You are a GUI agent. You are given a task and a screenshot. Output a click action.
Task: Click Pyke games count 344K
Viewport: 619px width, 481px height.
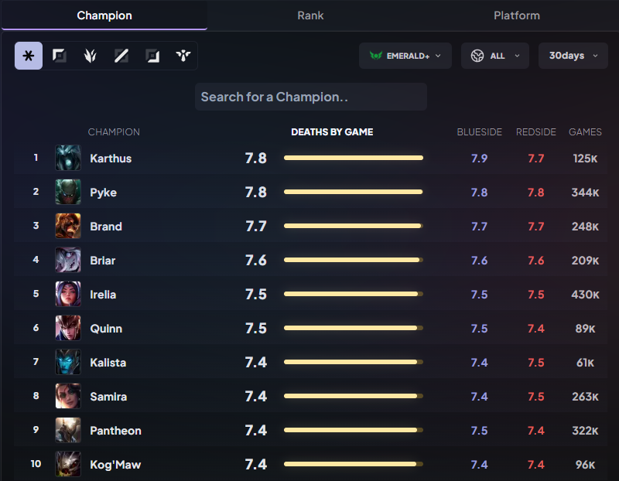585,192
